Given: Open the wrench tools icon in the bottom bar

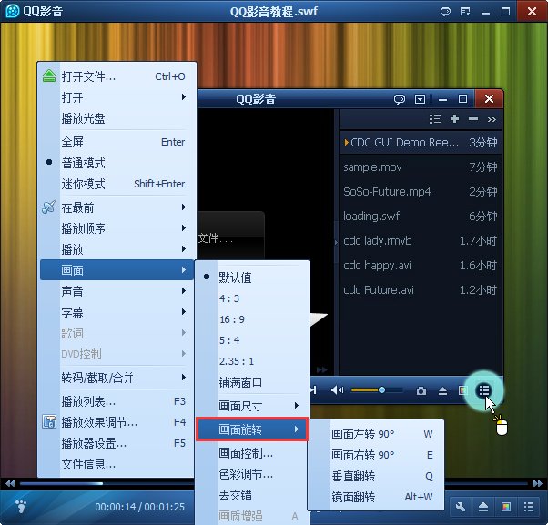Looking at the screenshot, I should pyautogui.click(x=461, y=507).
